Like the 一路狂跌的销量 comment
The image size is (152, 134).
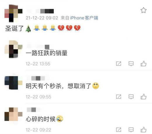tap(144, 64)
